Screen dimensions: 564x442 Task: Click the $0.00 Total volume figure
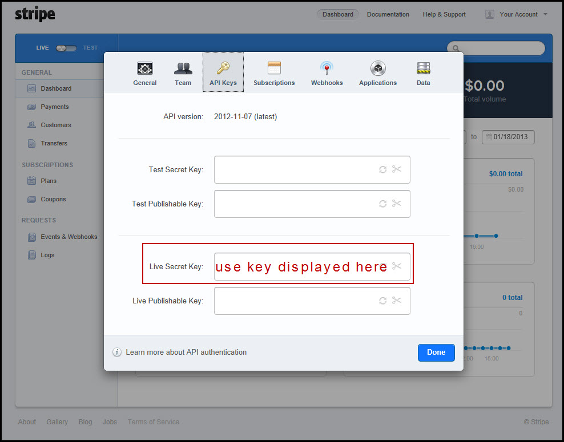coord(485,86)
